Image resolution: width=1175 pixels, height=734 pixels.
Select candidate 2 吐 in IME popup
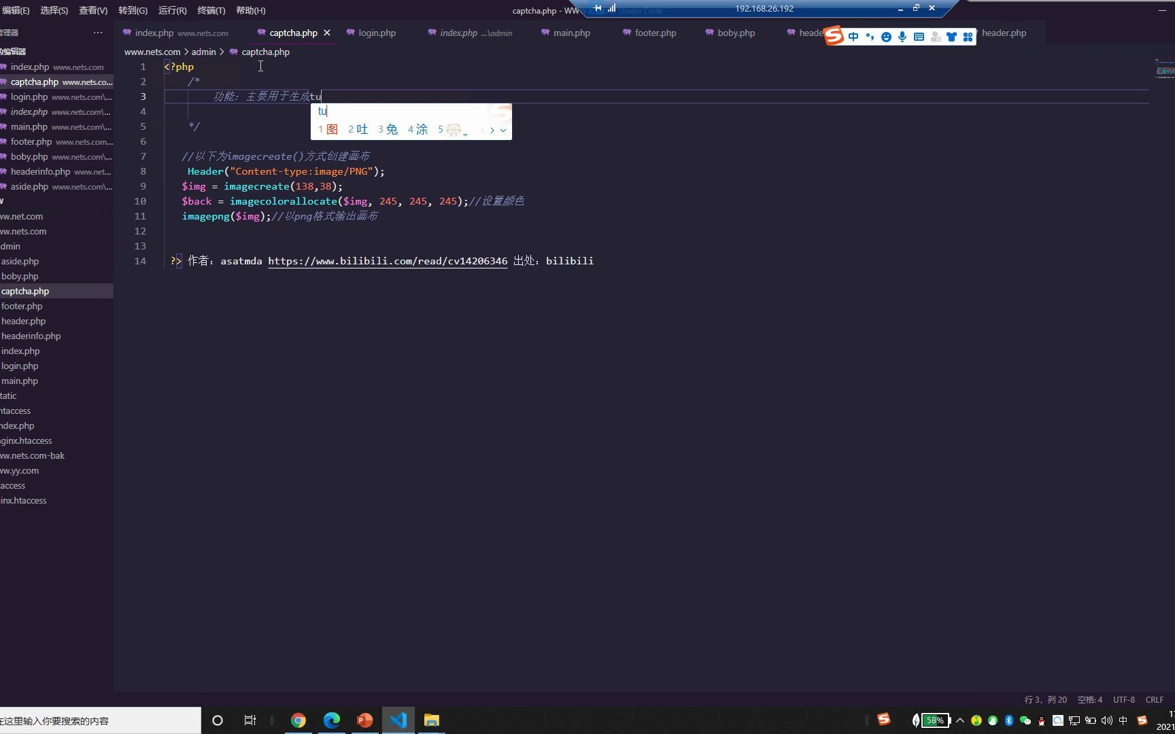[x=358, y=129]
